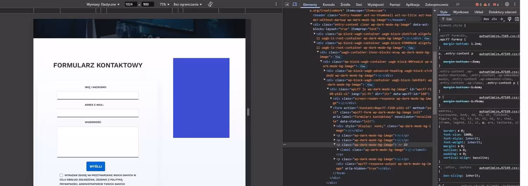Expand the label node arrow
Screen dimensions: 528x186
point(338,150)
